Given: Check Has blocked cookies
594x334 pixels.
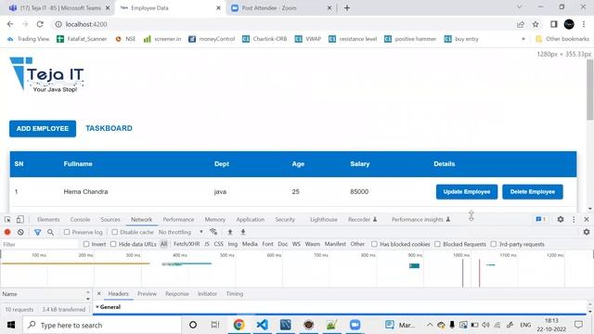Looking at the screenshot, I should (374, 244).
